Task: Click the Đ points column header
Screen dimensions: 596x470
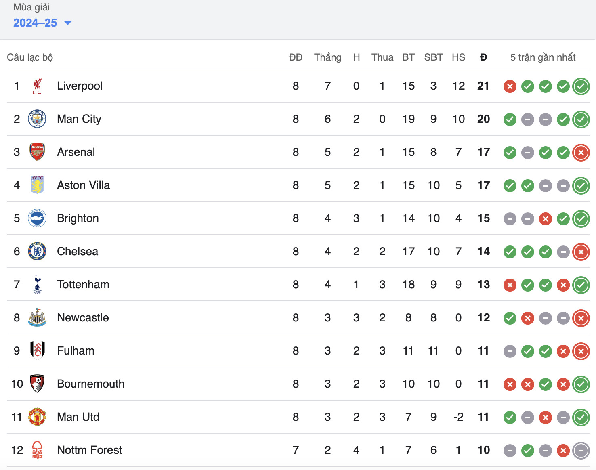Action: tap(483, 57)
